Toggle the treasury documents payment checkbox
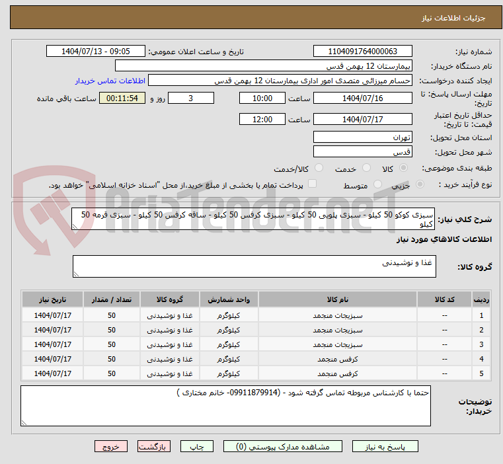The image size is (503, 464). click(x=313, y=184)
